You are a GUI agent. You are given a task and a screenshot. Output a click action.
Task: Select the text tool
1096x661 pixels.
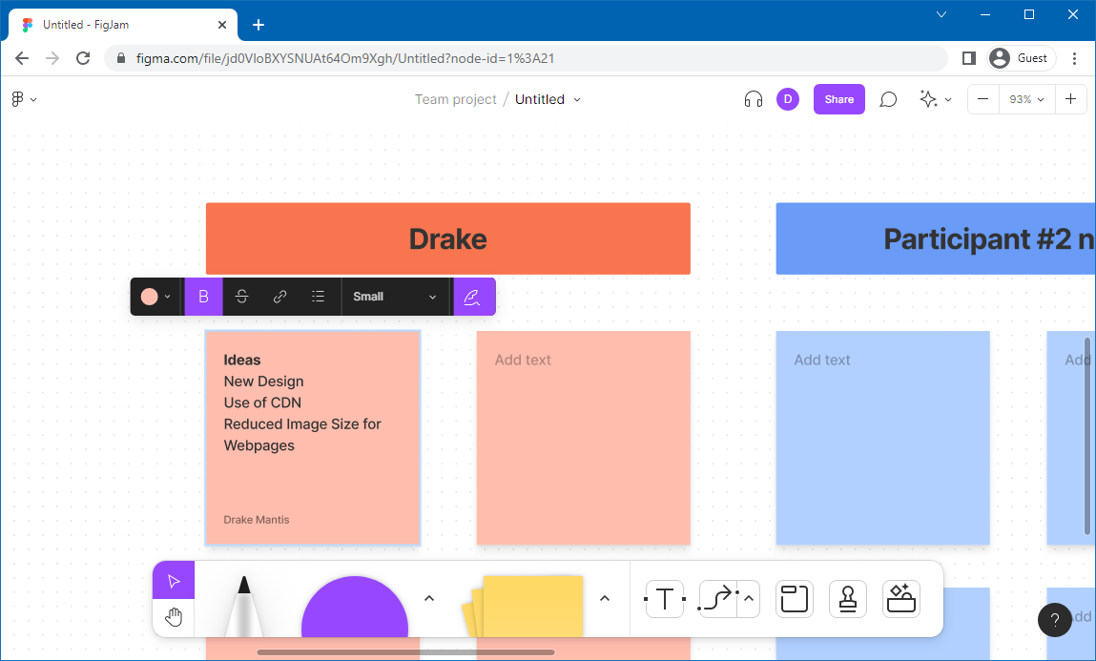point(665,599)
